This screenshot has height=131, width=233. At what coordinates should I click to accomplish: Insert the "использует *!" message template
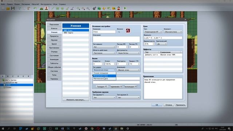coord(131,87)
